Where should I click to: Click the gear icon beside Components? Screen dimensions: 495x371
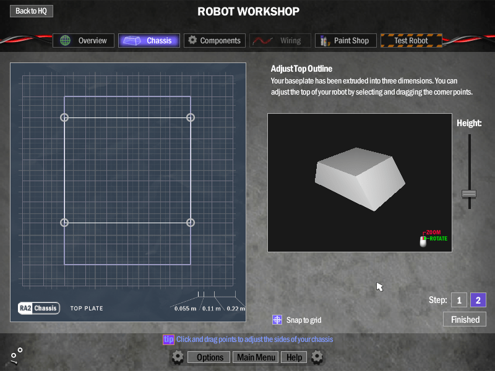pyautogui.click(x=192, y=40)
